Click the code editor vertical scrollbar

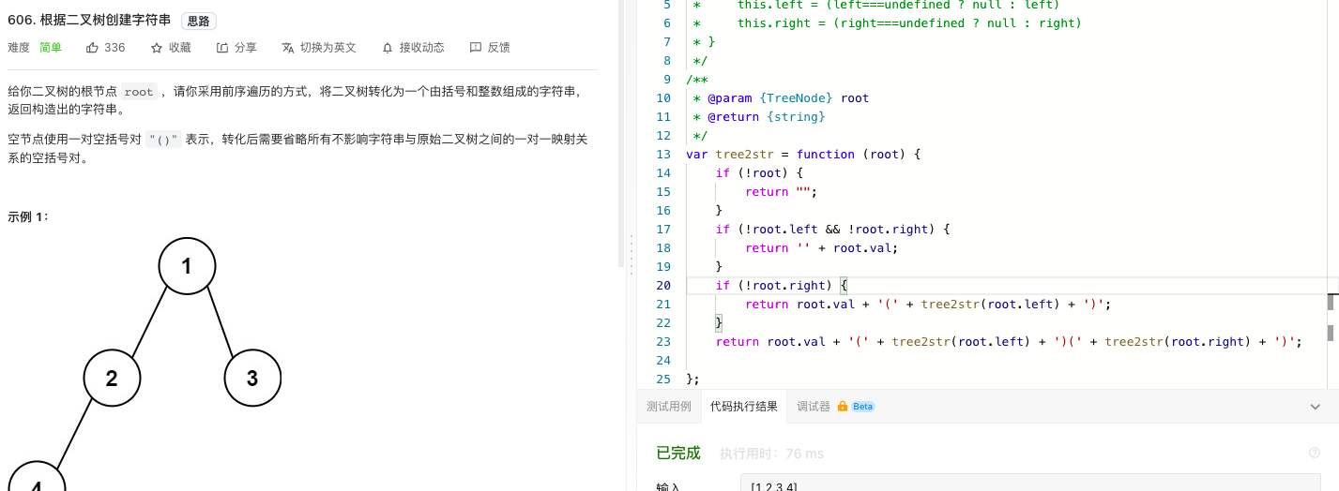tap(1331, 302)
